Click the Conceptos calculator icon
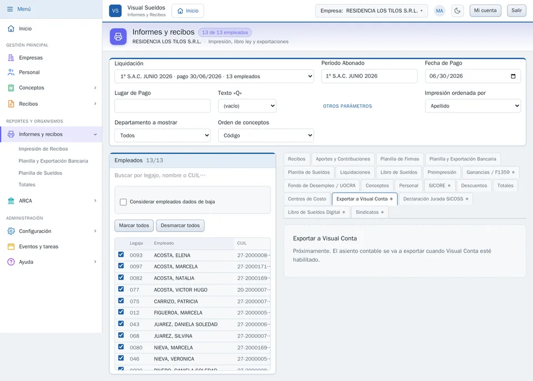533x381 pixels. (11, 88)
